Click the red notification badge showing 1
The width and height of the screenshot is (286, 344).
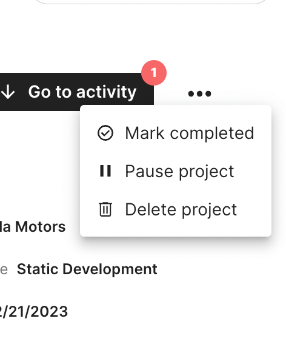[x=154, y=73]
